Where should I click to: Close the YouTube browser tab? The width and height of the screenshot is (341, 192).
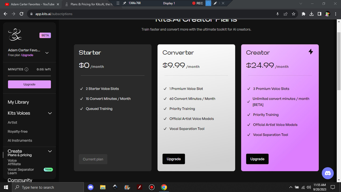(58, 4)
